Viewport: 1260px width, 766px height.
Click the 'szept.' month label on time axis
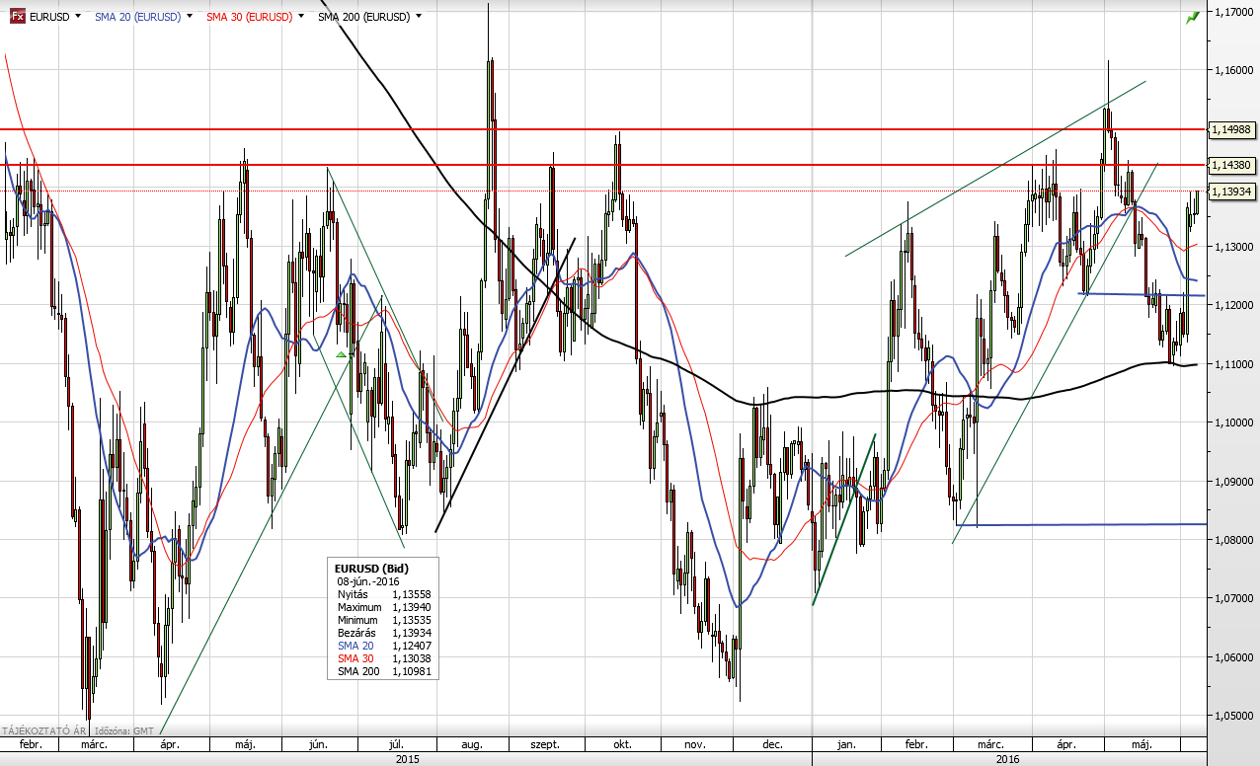545,744
